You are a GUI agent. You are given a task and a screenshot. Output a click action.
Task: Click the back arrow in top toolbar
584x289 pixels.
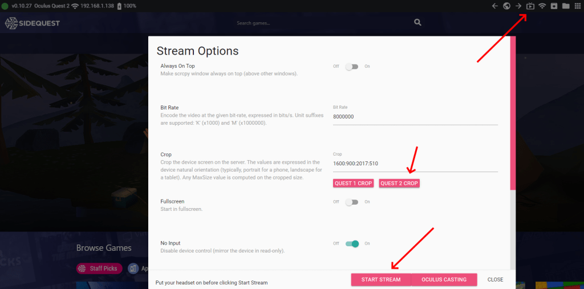point(494,6)
